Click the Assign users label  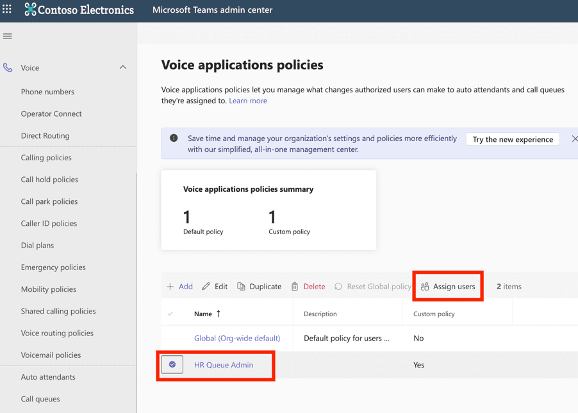tap(454, 287)
